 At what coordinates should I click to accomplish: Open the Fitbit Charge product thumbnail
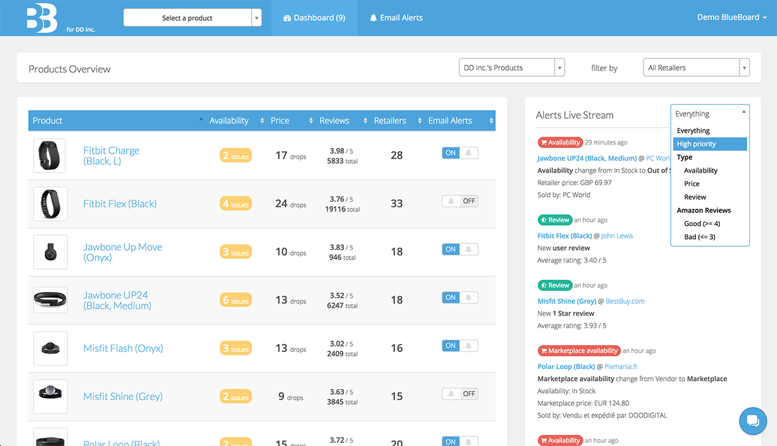tap(51, 156)
